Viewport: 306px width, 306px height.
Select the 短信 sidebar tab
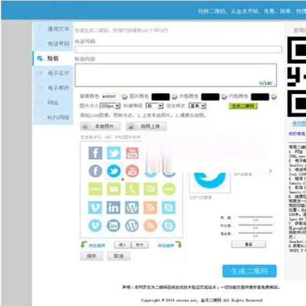pyautogui.click(x=53, y=58)
